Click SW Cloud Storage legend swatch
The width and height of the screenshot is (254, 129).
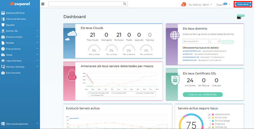point(213,121)
